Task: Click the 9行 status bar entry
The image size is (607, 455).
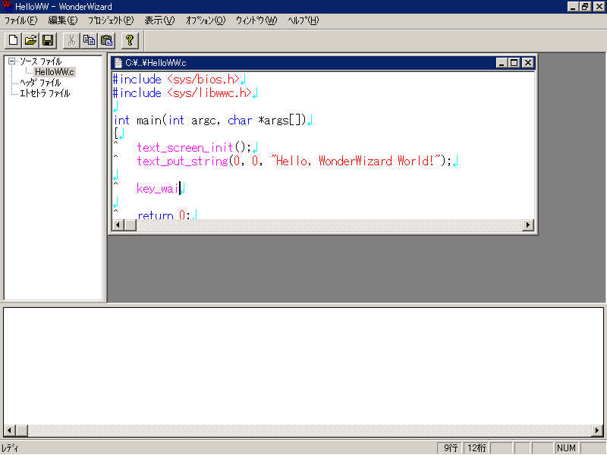Action: [450, 448]
